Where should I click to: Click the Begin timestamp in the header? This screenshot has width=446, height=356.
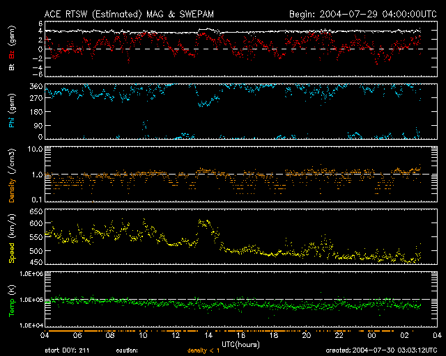[x=357, y=13]
